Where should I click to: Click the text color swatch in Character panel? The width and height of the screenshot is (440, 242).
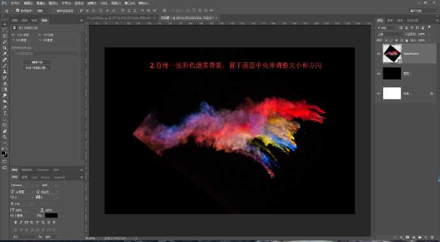52,215
